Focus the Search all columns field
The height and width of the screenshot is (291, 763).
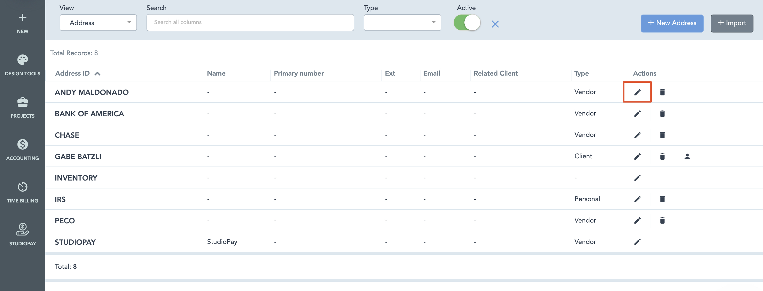[250, 22]
